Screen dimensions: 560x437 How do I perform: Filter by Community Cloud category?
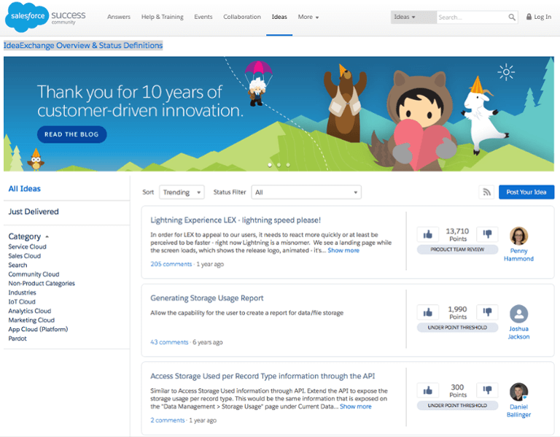[34, 274]
